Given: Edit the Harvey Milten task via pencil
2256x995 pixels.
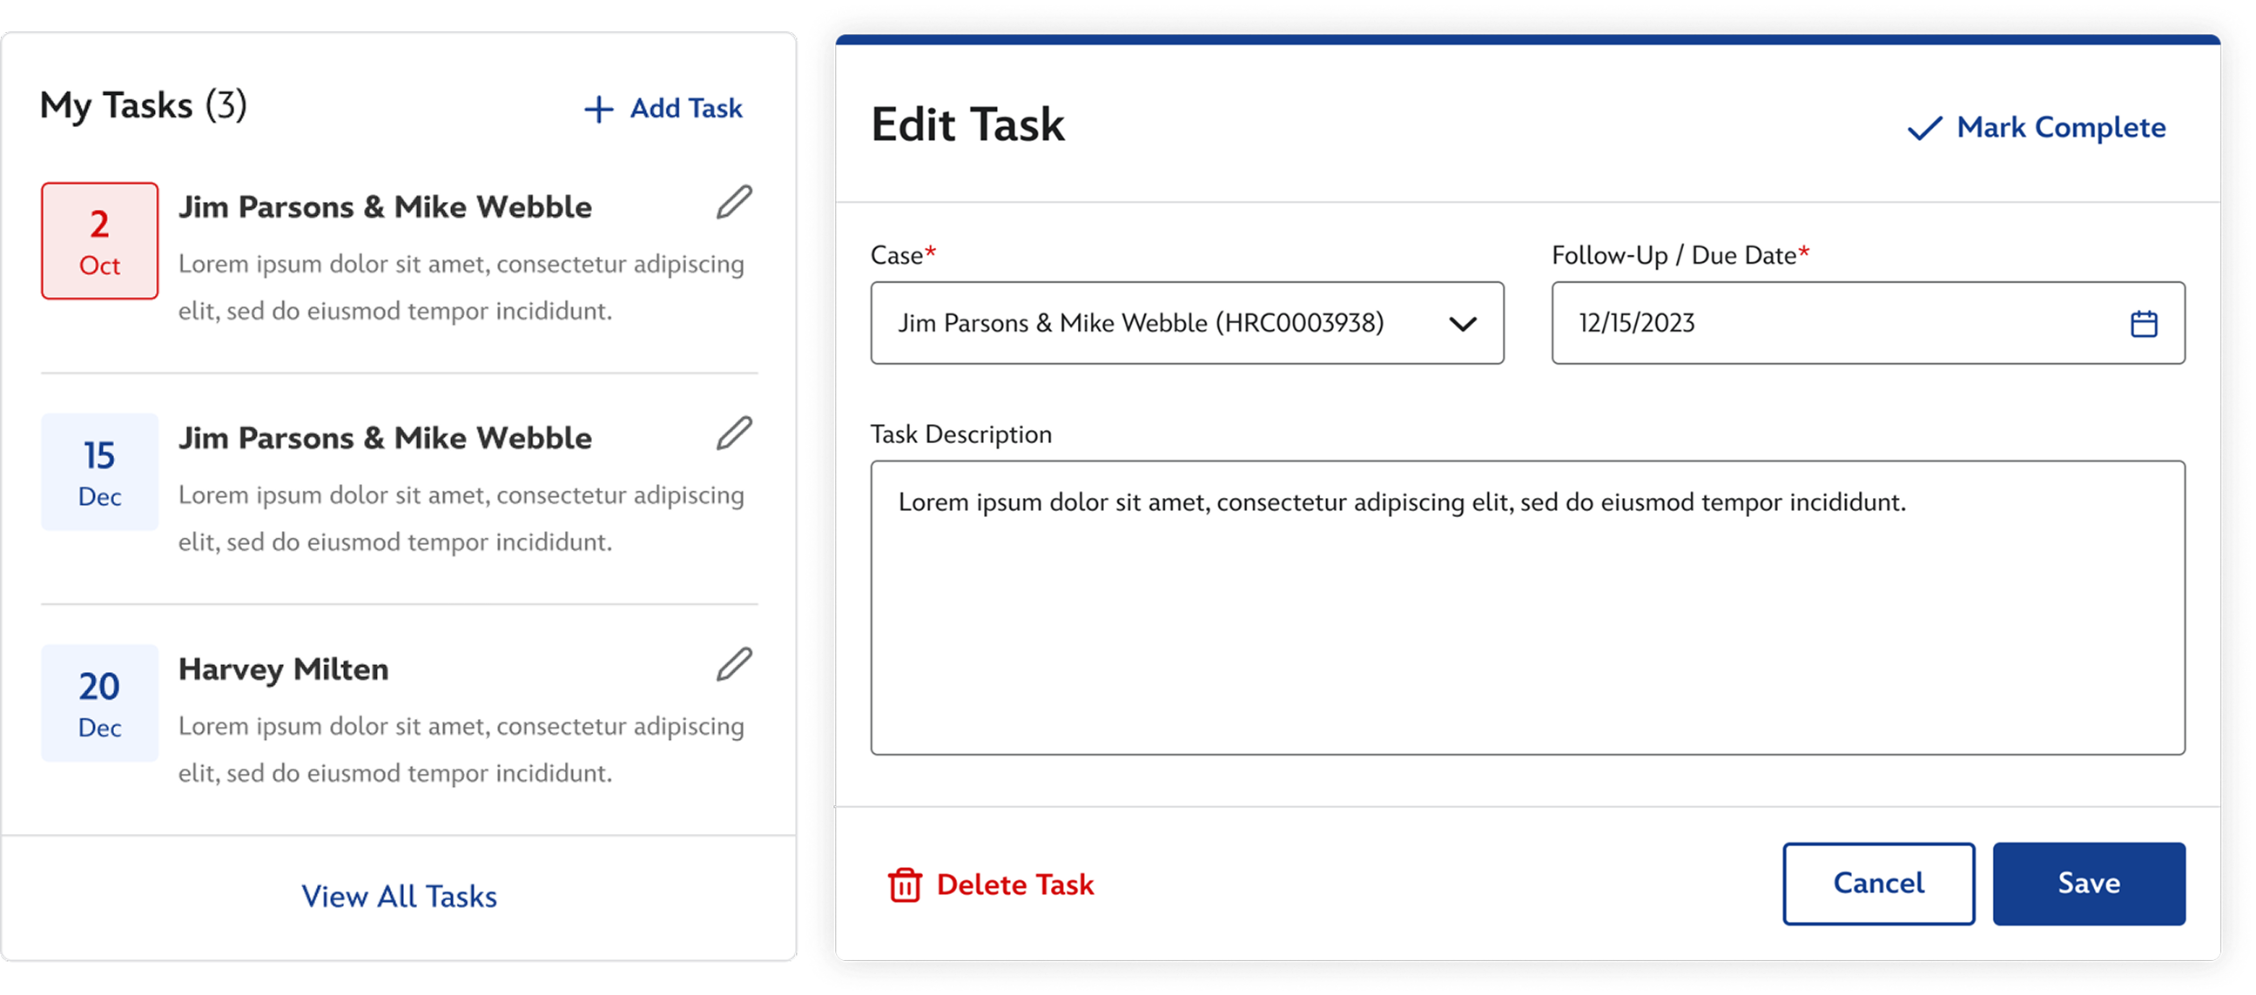Looking at the screenshot, I should click(x=734, y=665).
